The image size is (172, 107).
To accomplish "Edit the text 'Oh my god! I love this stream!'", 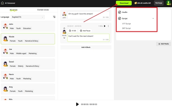I will point(88,15).
